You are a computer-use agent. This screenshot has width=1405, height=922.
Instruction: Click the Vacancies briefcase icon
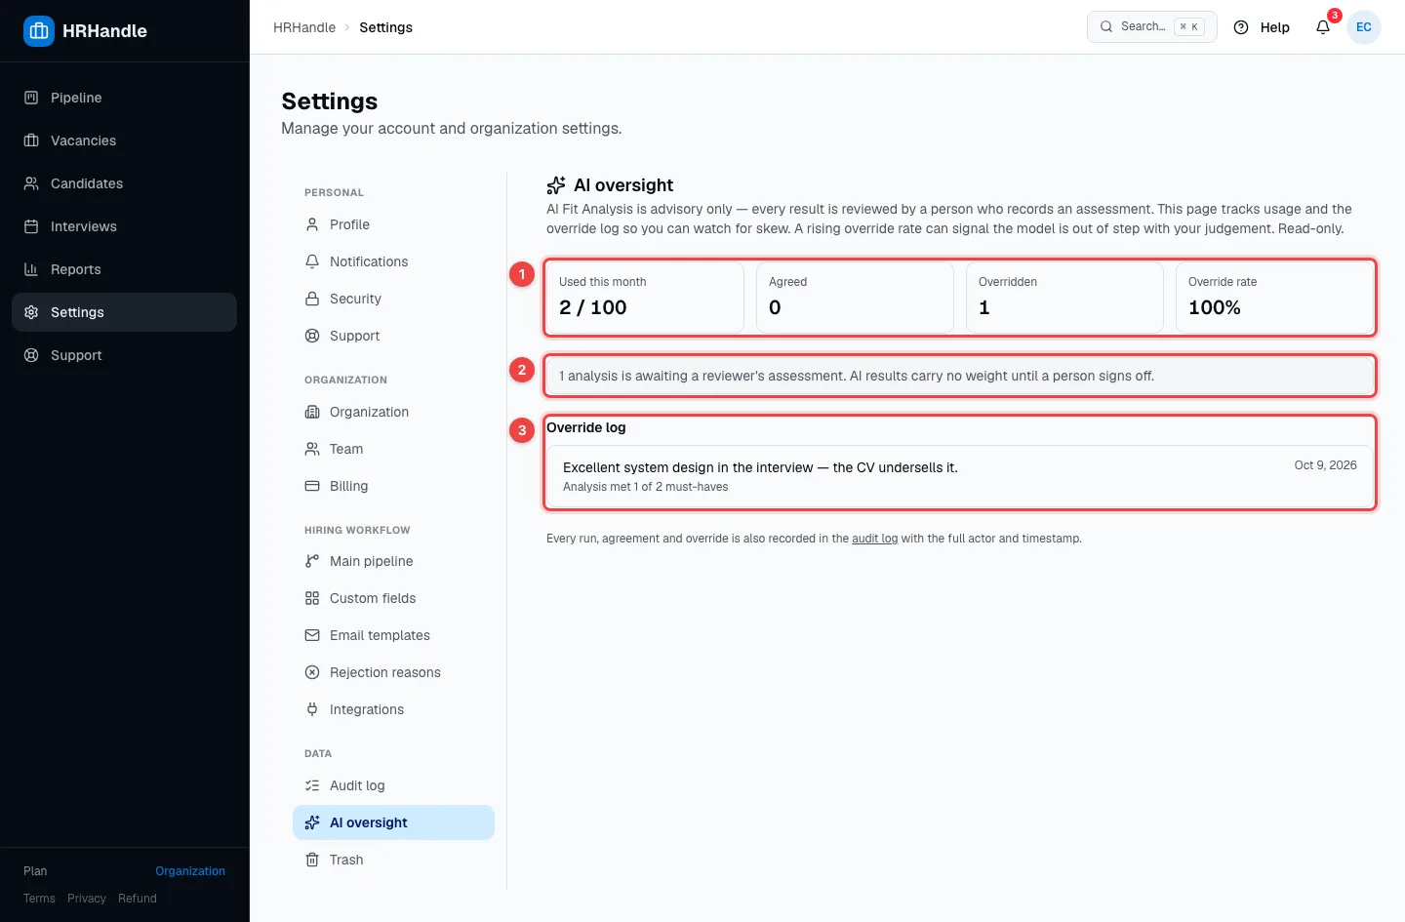click(x=31, y=140)
